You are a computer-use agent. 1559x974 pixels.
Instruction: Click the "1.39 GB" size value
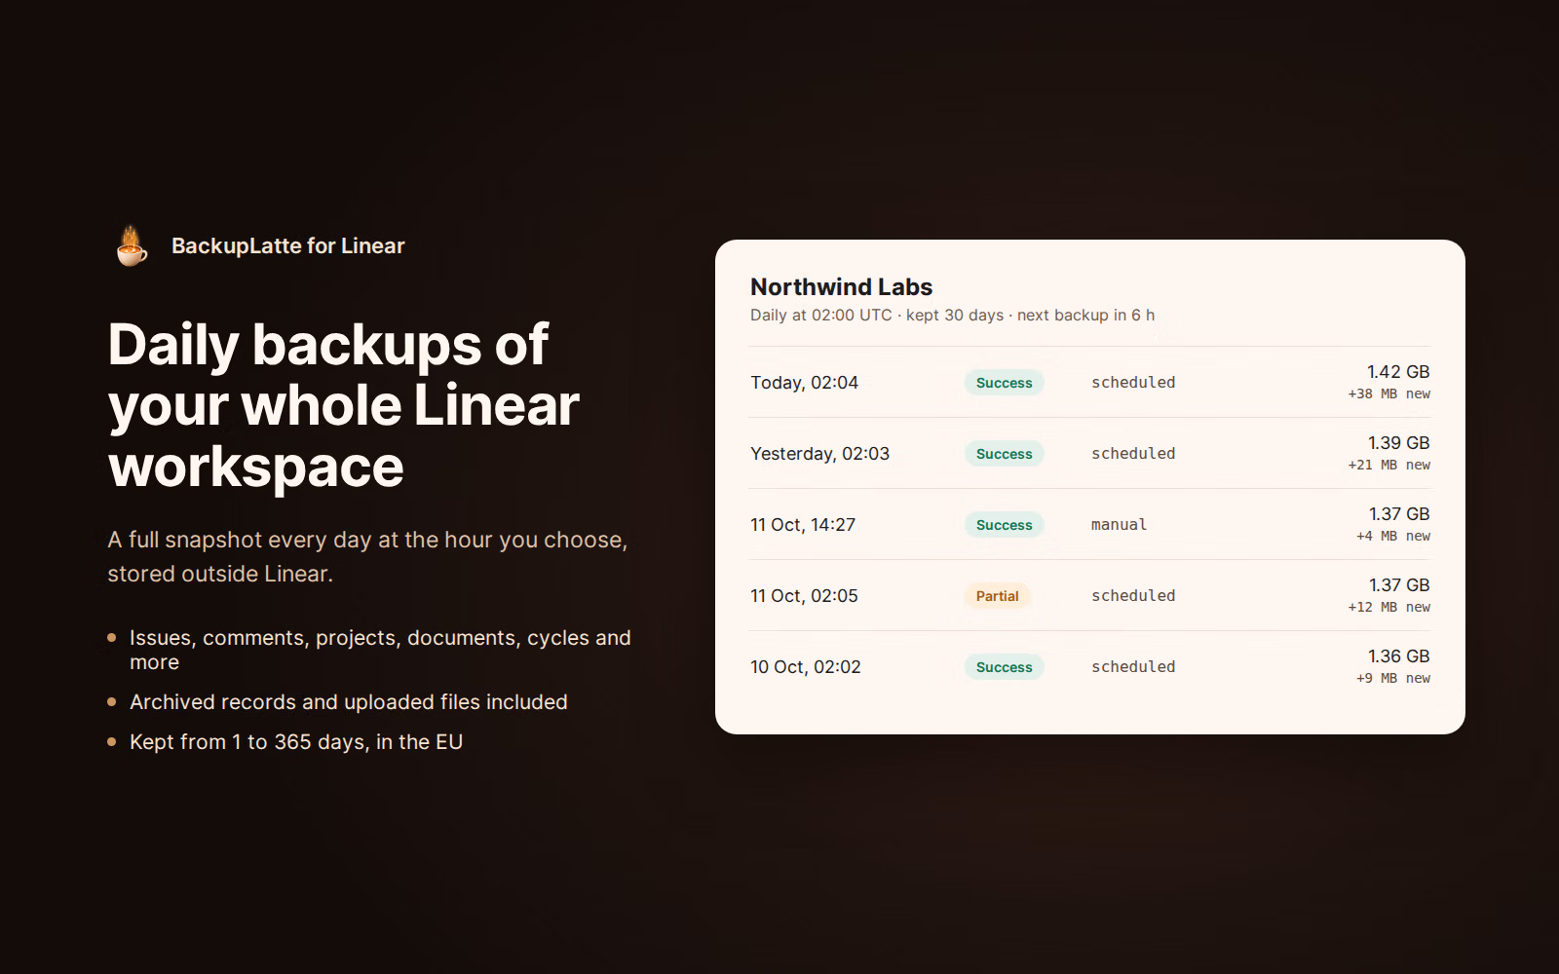(x=1398, y=443)
